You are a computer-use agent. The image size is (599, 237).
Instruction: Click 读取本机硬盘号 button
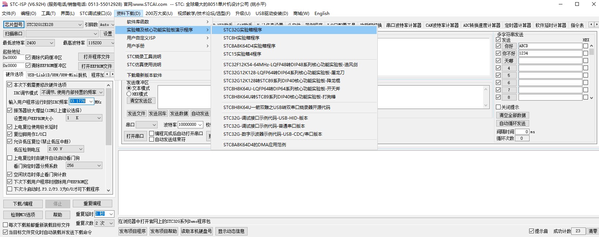(x=197, y=232)
